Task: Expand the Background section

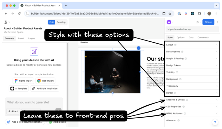Action: pyautogui.click(x=192, y=79)
